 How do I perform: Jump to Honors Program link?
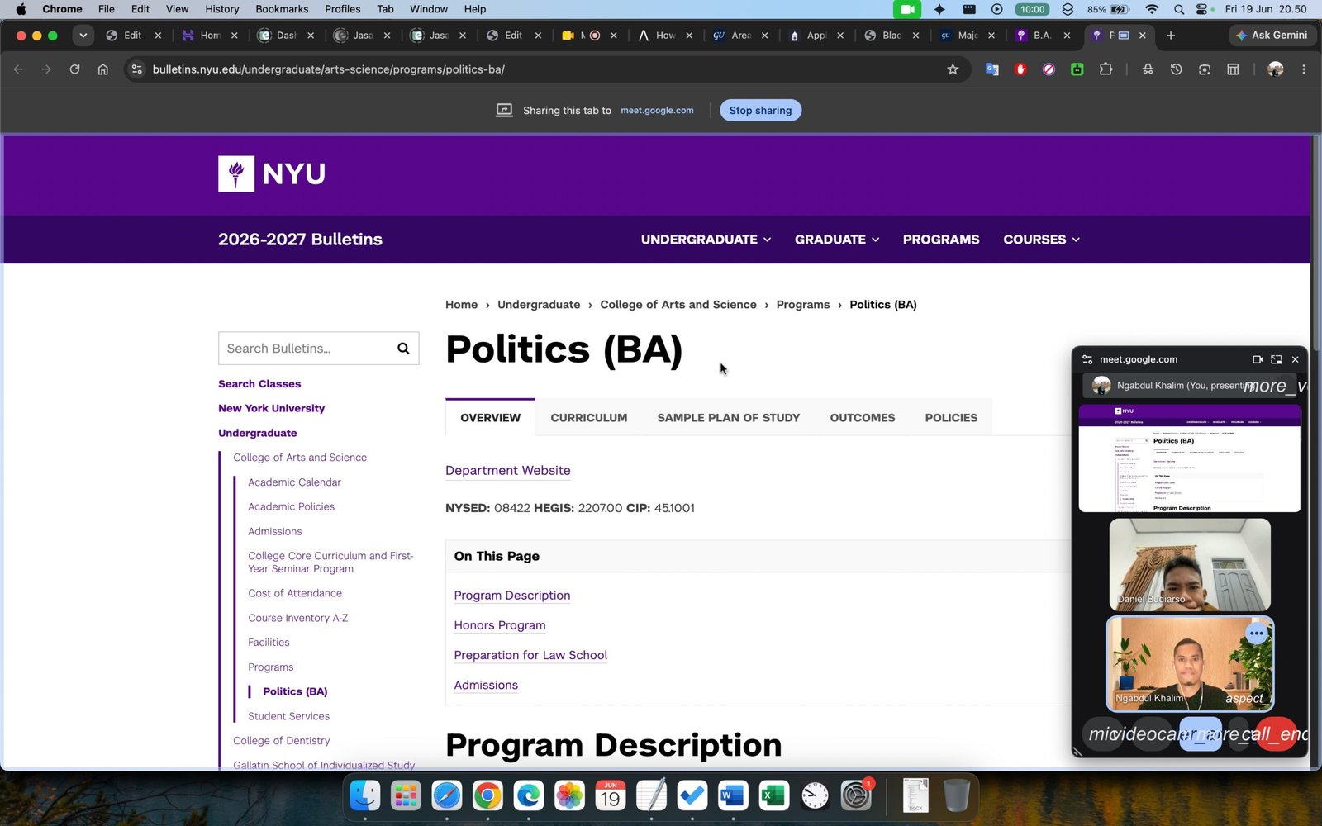(x=500, y=625)
